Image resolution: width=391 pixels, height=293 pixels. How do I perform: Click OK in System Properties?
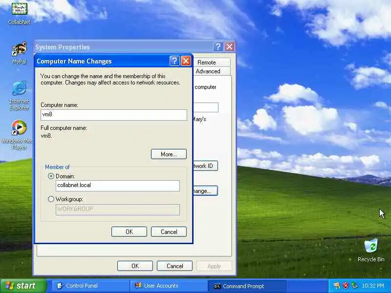135,266
